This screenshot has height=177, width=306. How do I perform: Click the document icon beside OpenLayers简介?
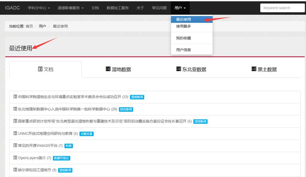tap(15, 158)
